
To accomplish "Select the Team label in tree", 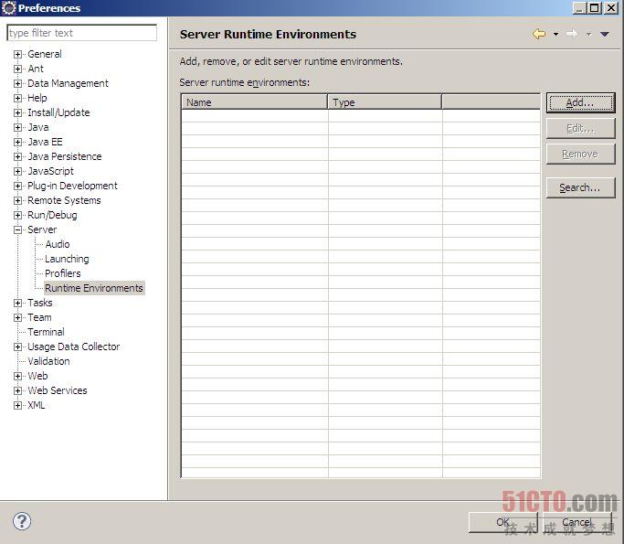I will click(x=39, y=318).
